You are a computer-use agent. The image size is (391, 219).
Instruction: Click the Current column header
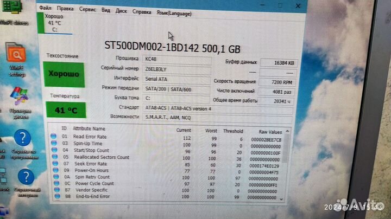point(184,130)
